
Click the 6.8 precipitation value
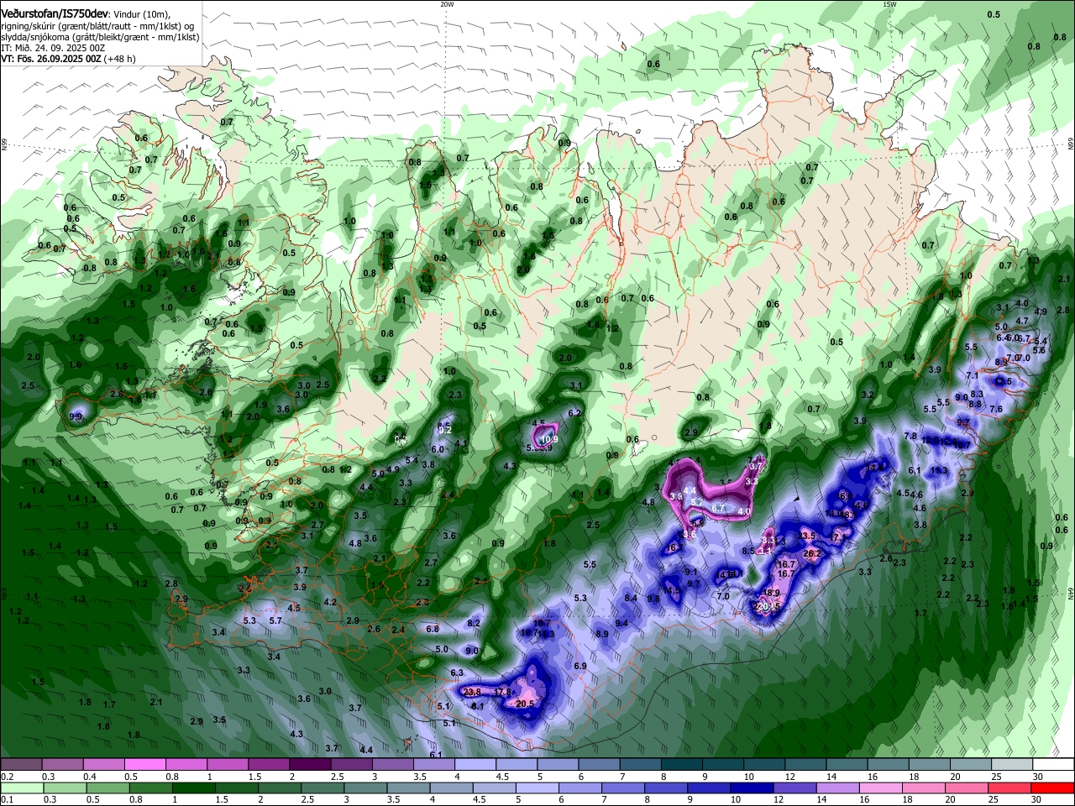point(433,629)
